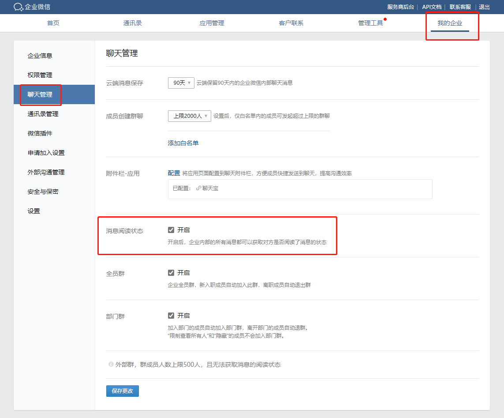Click the link icon beside 聊天宝
504x418 pixels.
point(198,188)
